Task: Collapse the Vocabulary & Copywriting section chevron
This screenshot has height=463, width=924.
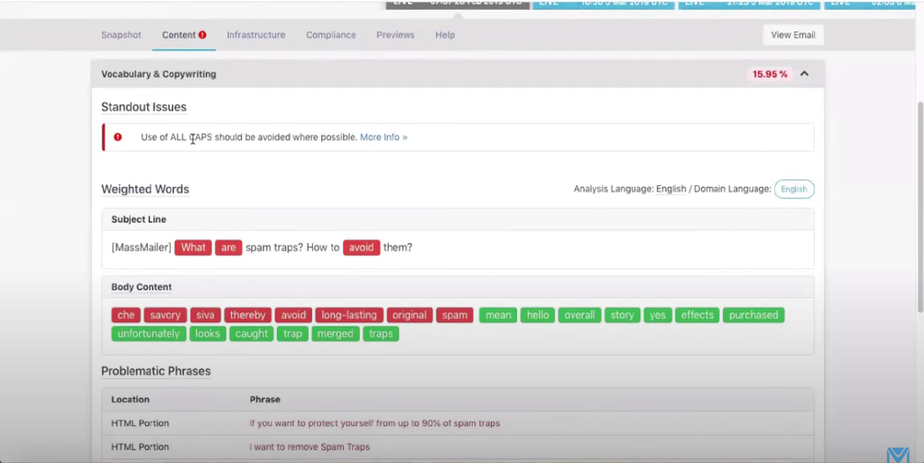Action: 804,74
